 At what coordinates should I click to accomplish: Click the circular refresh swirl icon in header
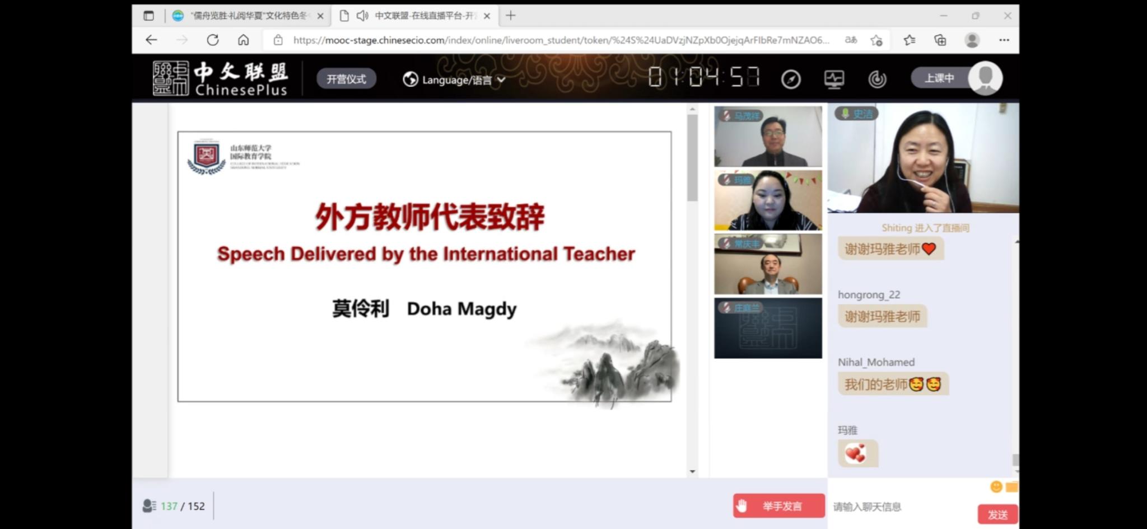click(x=877, y=79)
